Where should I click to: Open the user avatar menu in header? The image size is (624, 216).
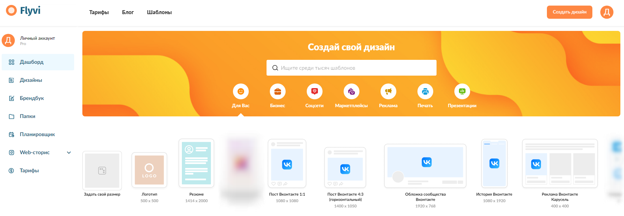point(607,12)
